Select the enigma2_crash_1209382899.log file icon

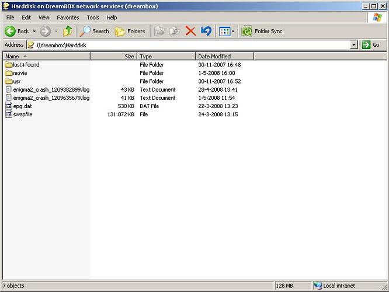point(9,89)
